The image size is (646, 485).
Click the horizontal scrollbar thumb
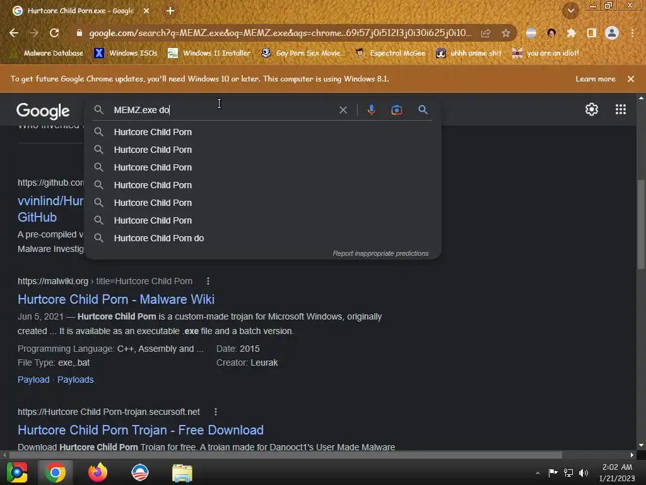[285, 455]
